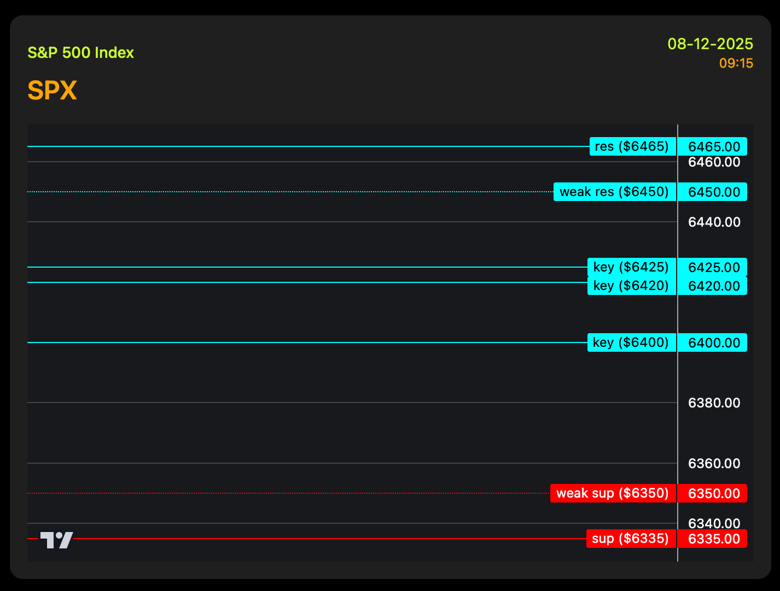This screenshot has height=591, width=780.
Task: Click the 'key ($6425)' level label
Action: click(x=632, y=267)
